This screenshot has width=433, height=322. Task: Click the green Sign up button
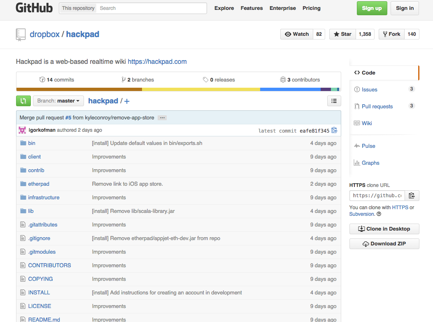coord(372,8)
